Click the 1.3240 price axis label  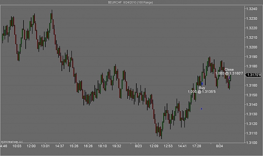[x=252, y=9]
